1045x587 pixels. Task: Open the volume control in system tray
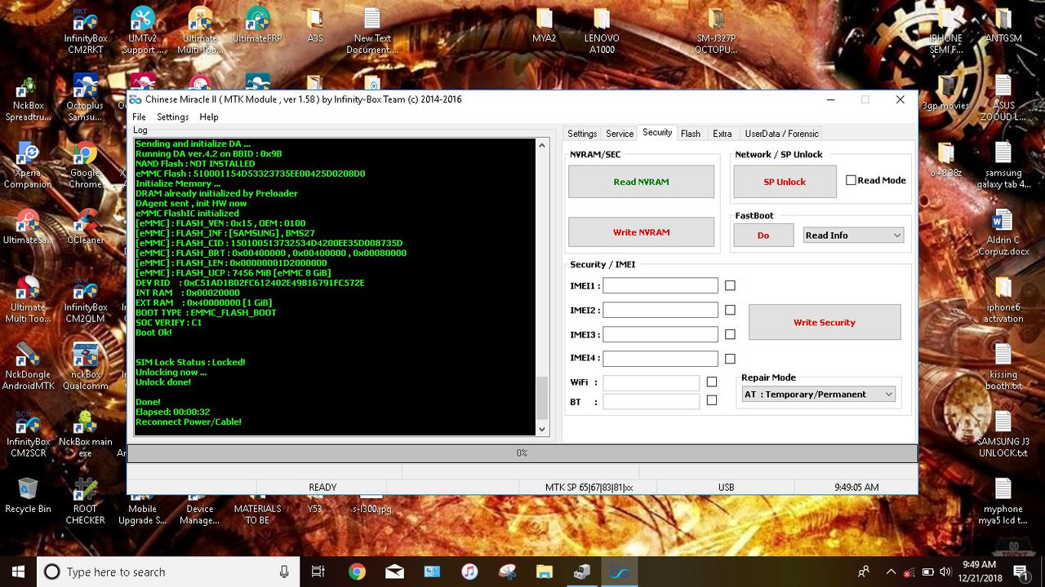pos(945,572)
